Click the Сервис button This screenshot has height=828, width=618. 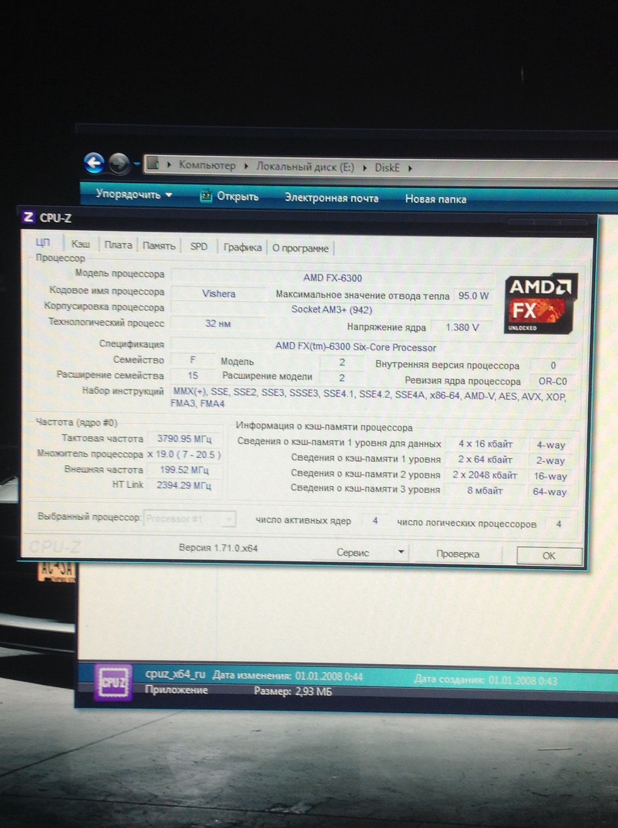click(x=353, y=553)
